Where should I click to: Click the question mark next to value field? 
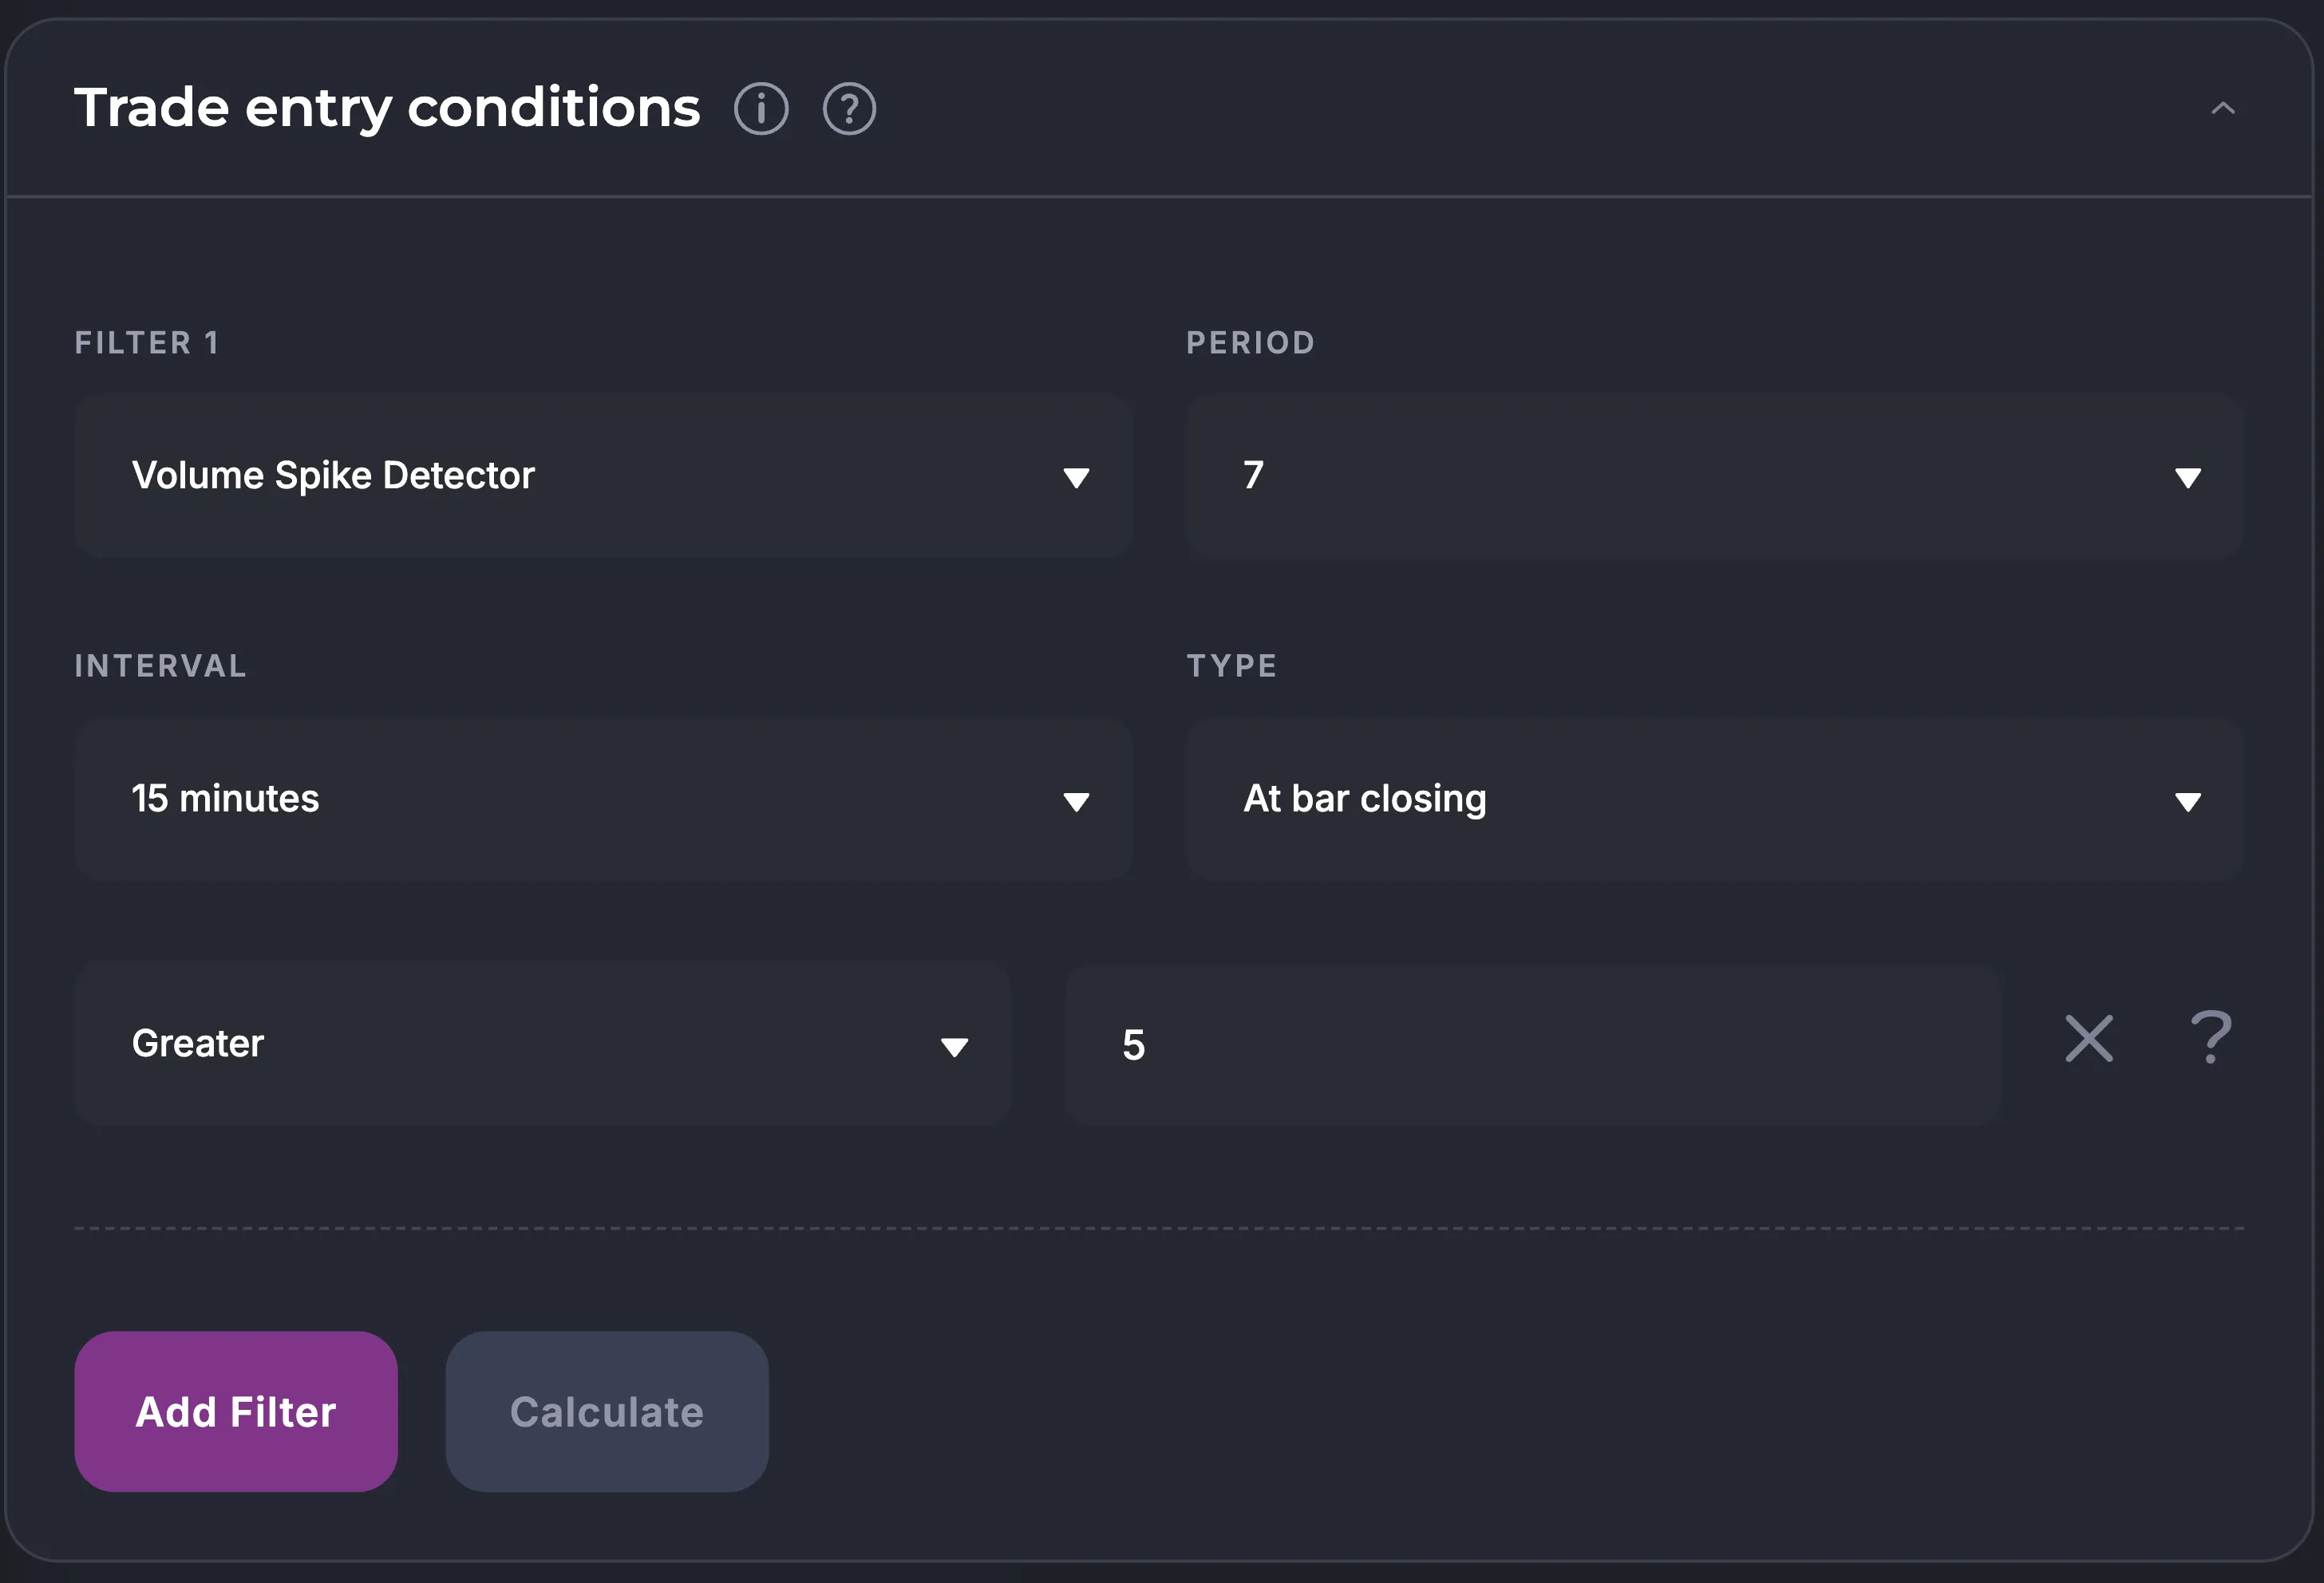[x=2210, y=1039]
